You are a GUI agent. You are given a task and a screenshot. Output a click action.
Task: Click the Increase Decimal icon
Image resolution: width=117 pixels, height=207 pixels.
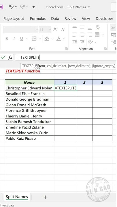[114, 42]
